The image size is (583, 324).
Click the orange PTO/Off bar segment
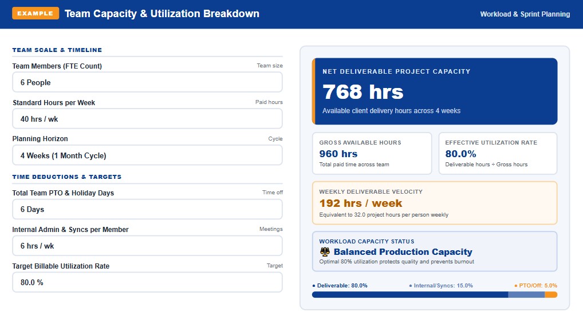[x=551, y=295]
